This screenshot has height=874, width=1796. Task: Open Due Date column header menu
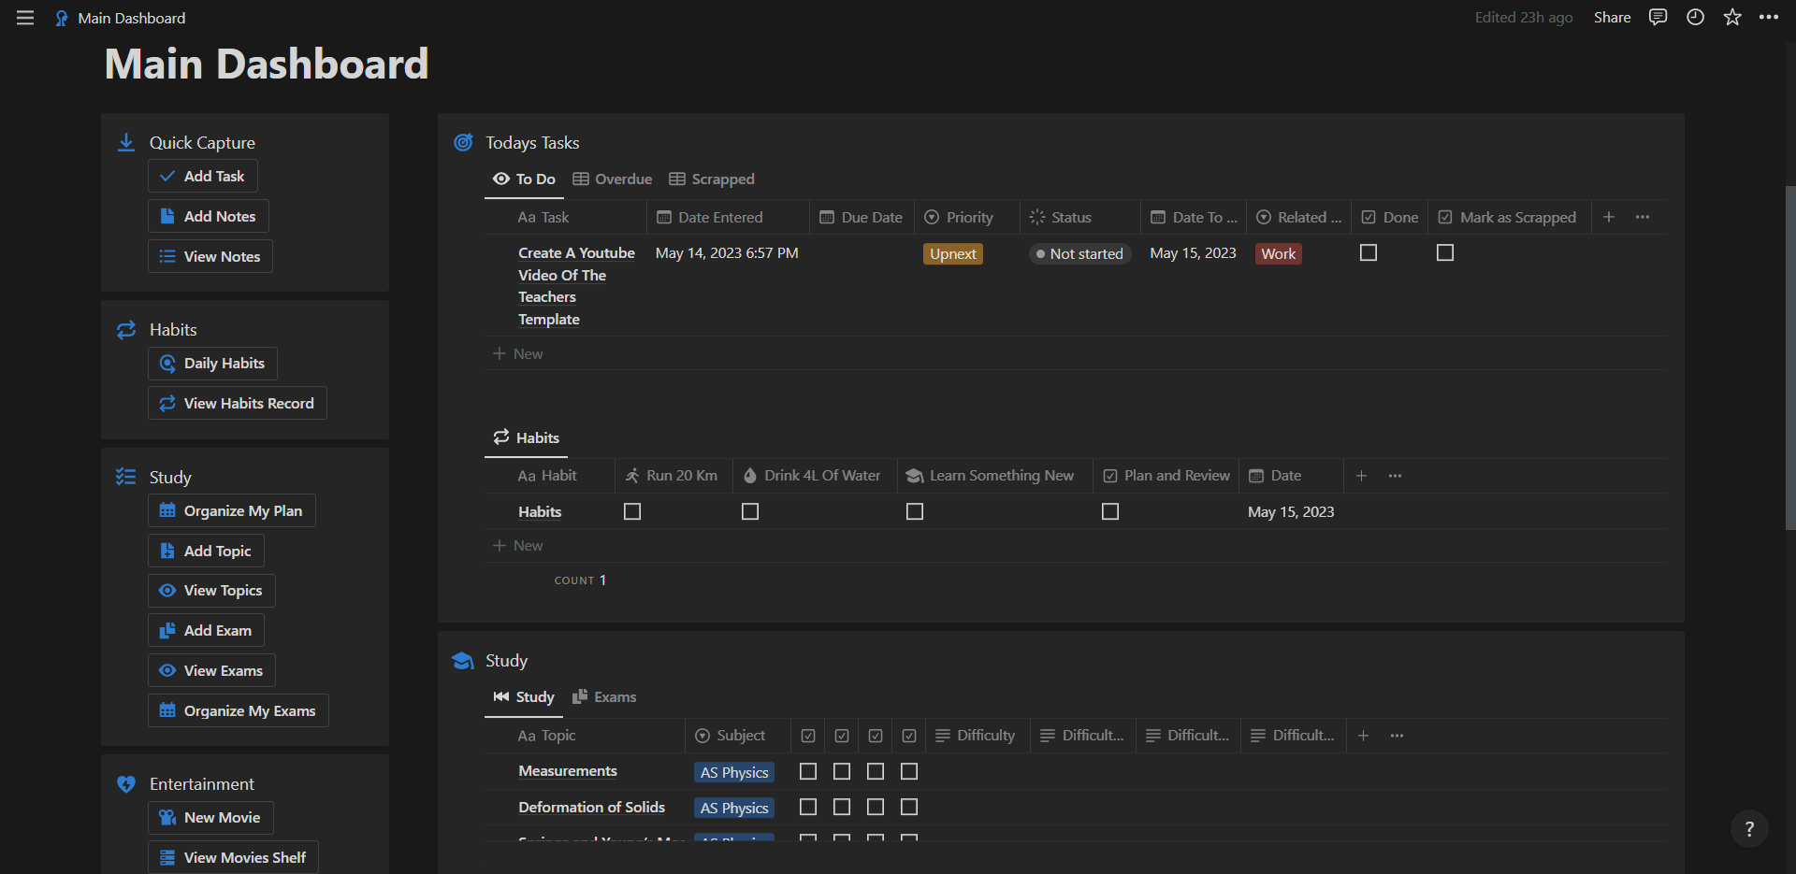tap(862, 217)
